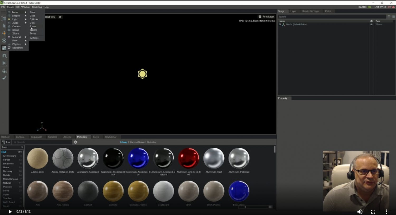Image resolution: width=396 pixels, height=215 pixels.
Task: Expand the World (defaultPrim) tree node
Action: pyautogui.click(x=280, y=25)
